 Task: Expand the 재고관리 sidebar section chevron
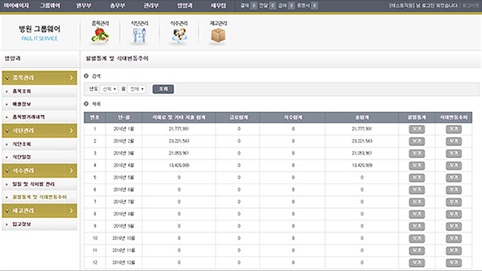(x=71, y=211)
